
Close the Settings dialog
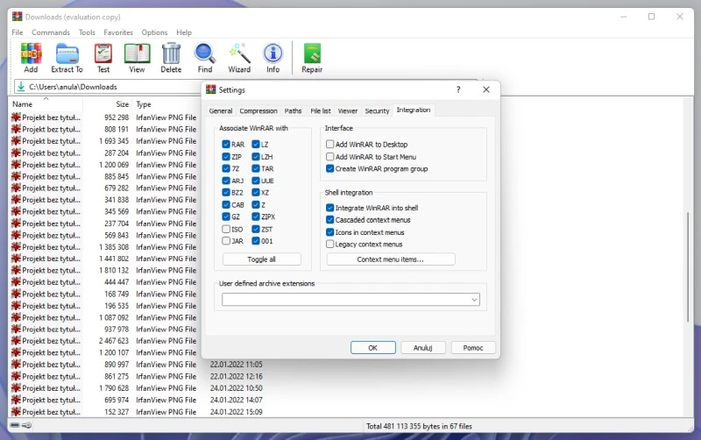(486, 90)
